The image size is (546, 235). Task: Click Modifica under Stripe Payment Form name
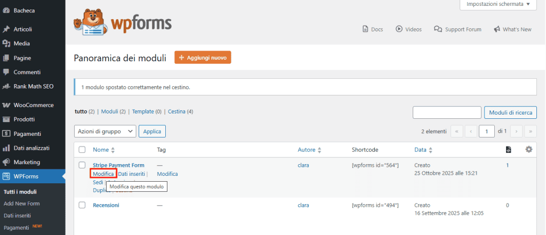[103, 174]
